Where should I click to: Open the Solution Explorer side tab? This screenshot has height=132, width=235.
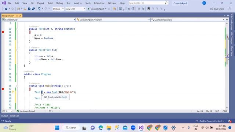[232, 22]
